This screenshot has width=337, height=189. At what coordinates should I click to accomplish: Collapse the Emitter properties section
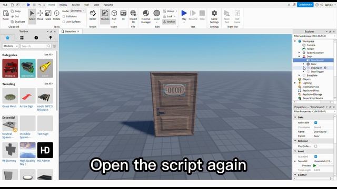[295, 175]
